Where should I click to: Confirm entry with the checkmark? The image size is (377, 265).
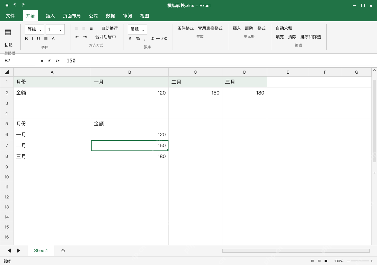49,61
